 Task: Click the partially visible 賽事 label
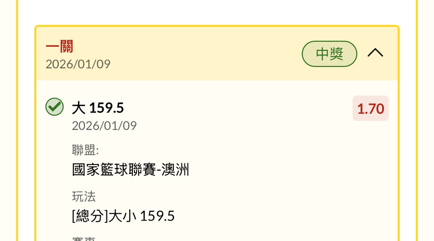coord(84,238)
